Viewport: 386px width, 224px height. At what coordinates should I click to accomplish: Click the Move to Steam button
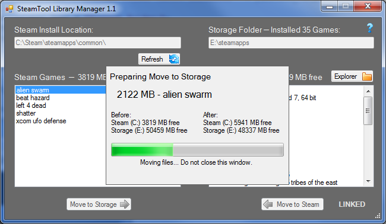click(292, 204)
